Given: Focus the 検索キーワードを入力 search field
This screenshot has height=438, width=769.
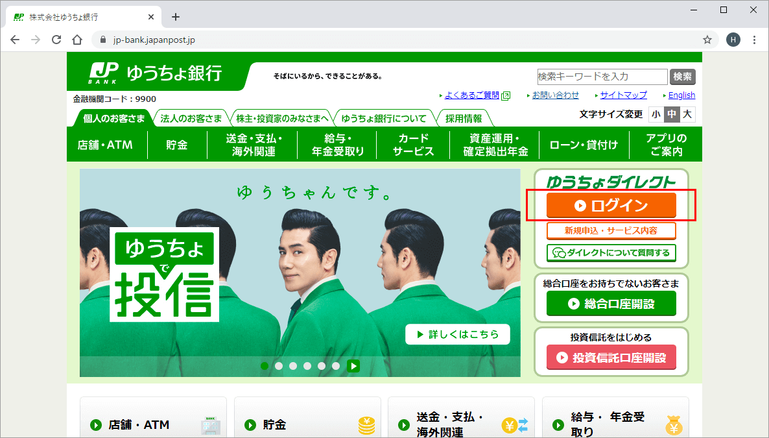Looking at the screenshot, I should (x=602, y=77).
